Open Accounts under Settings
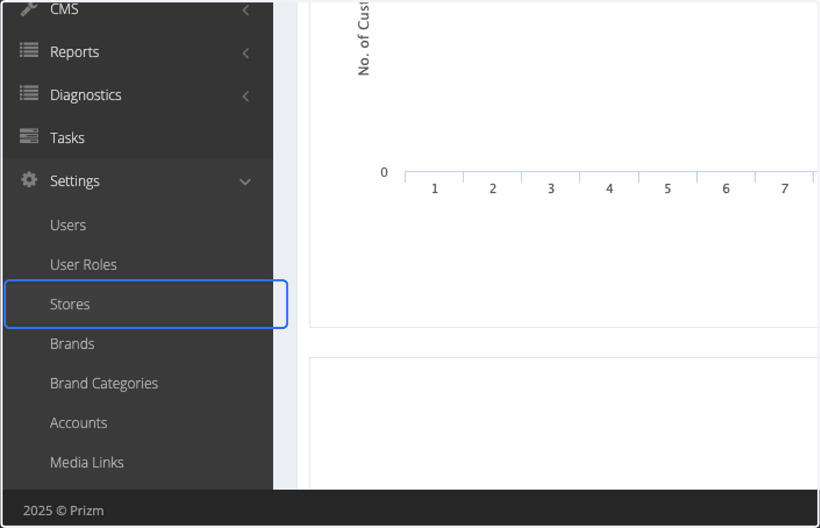The width and height of the screenshot is (820, 528). click(79, 423)
